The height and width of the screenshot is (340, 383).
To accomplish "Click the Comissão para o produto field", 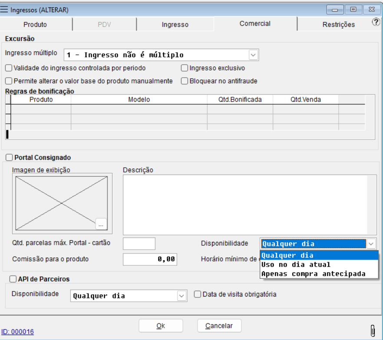I will point(151,259).
